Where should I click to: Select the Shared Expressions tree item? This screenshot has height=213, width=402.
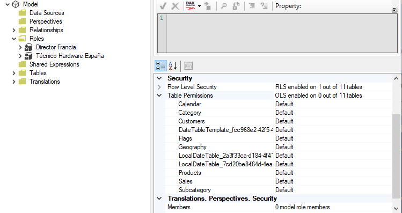coord(54,64)
